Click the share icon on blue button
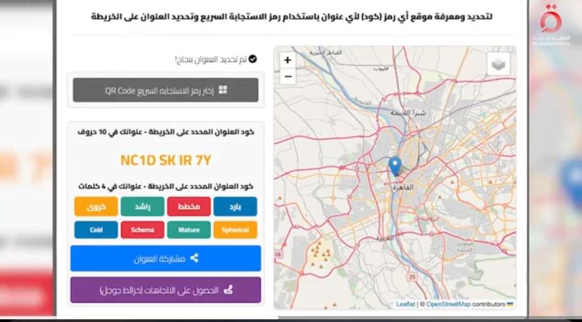Viewport: 582px width, 322px height. point(194,258)
